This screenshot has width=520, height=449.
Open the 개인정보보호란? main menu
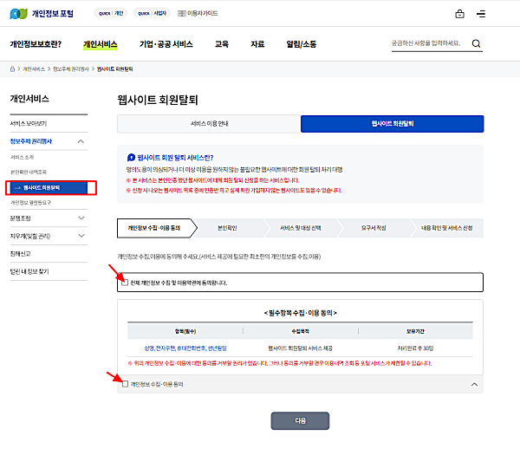tap(36, 44)
